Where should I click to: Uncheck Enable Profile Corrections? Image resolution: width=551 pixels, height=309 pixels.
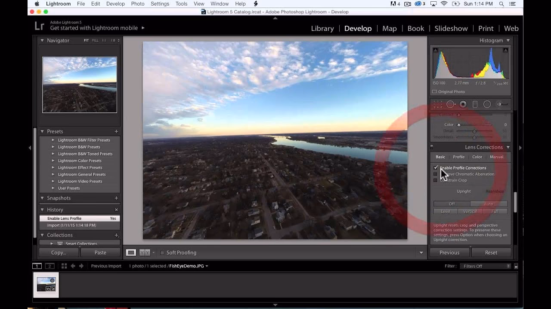tap(436, 168)
